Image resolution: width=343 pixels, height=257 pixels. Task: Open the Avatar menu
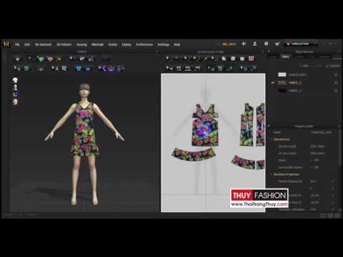coord(113,44)
